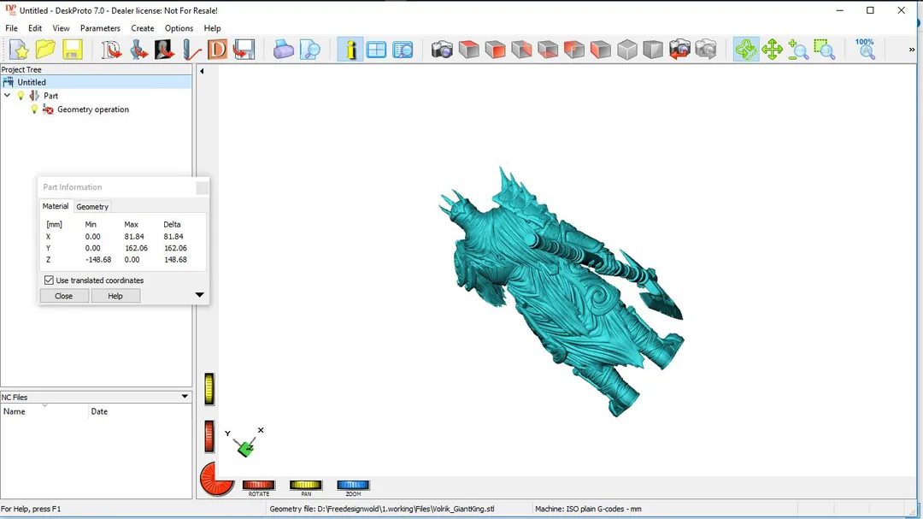Collapse the side panel with the small left arrow
This screenshot has width=923, height=519.
click(202, 71)
